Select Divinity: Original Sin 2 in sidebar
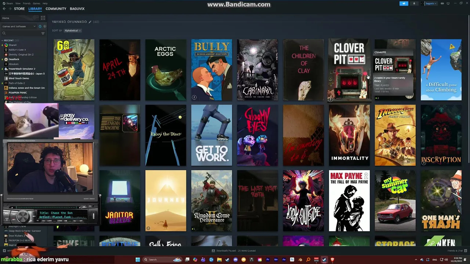The image size is (470, 264). coord(21,54)
